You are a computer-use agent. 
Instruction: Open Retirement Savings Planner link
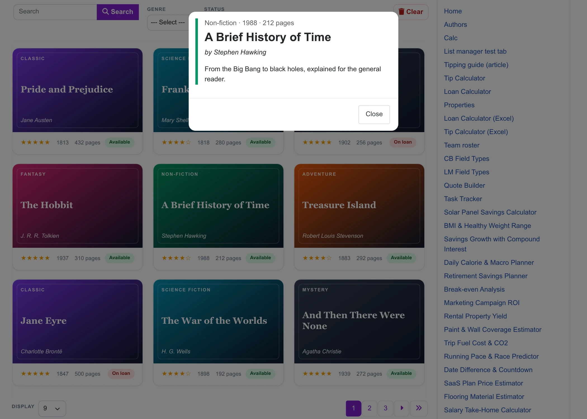[x=486, y=276]
